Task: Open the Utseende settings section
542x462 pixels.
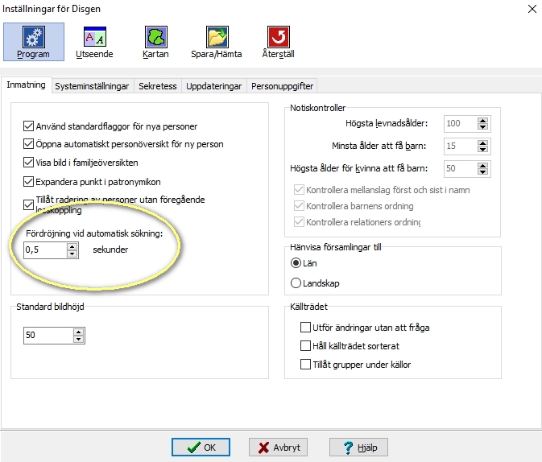Action: [94, 42]
